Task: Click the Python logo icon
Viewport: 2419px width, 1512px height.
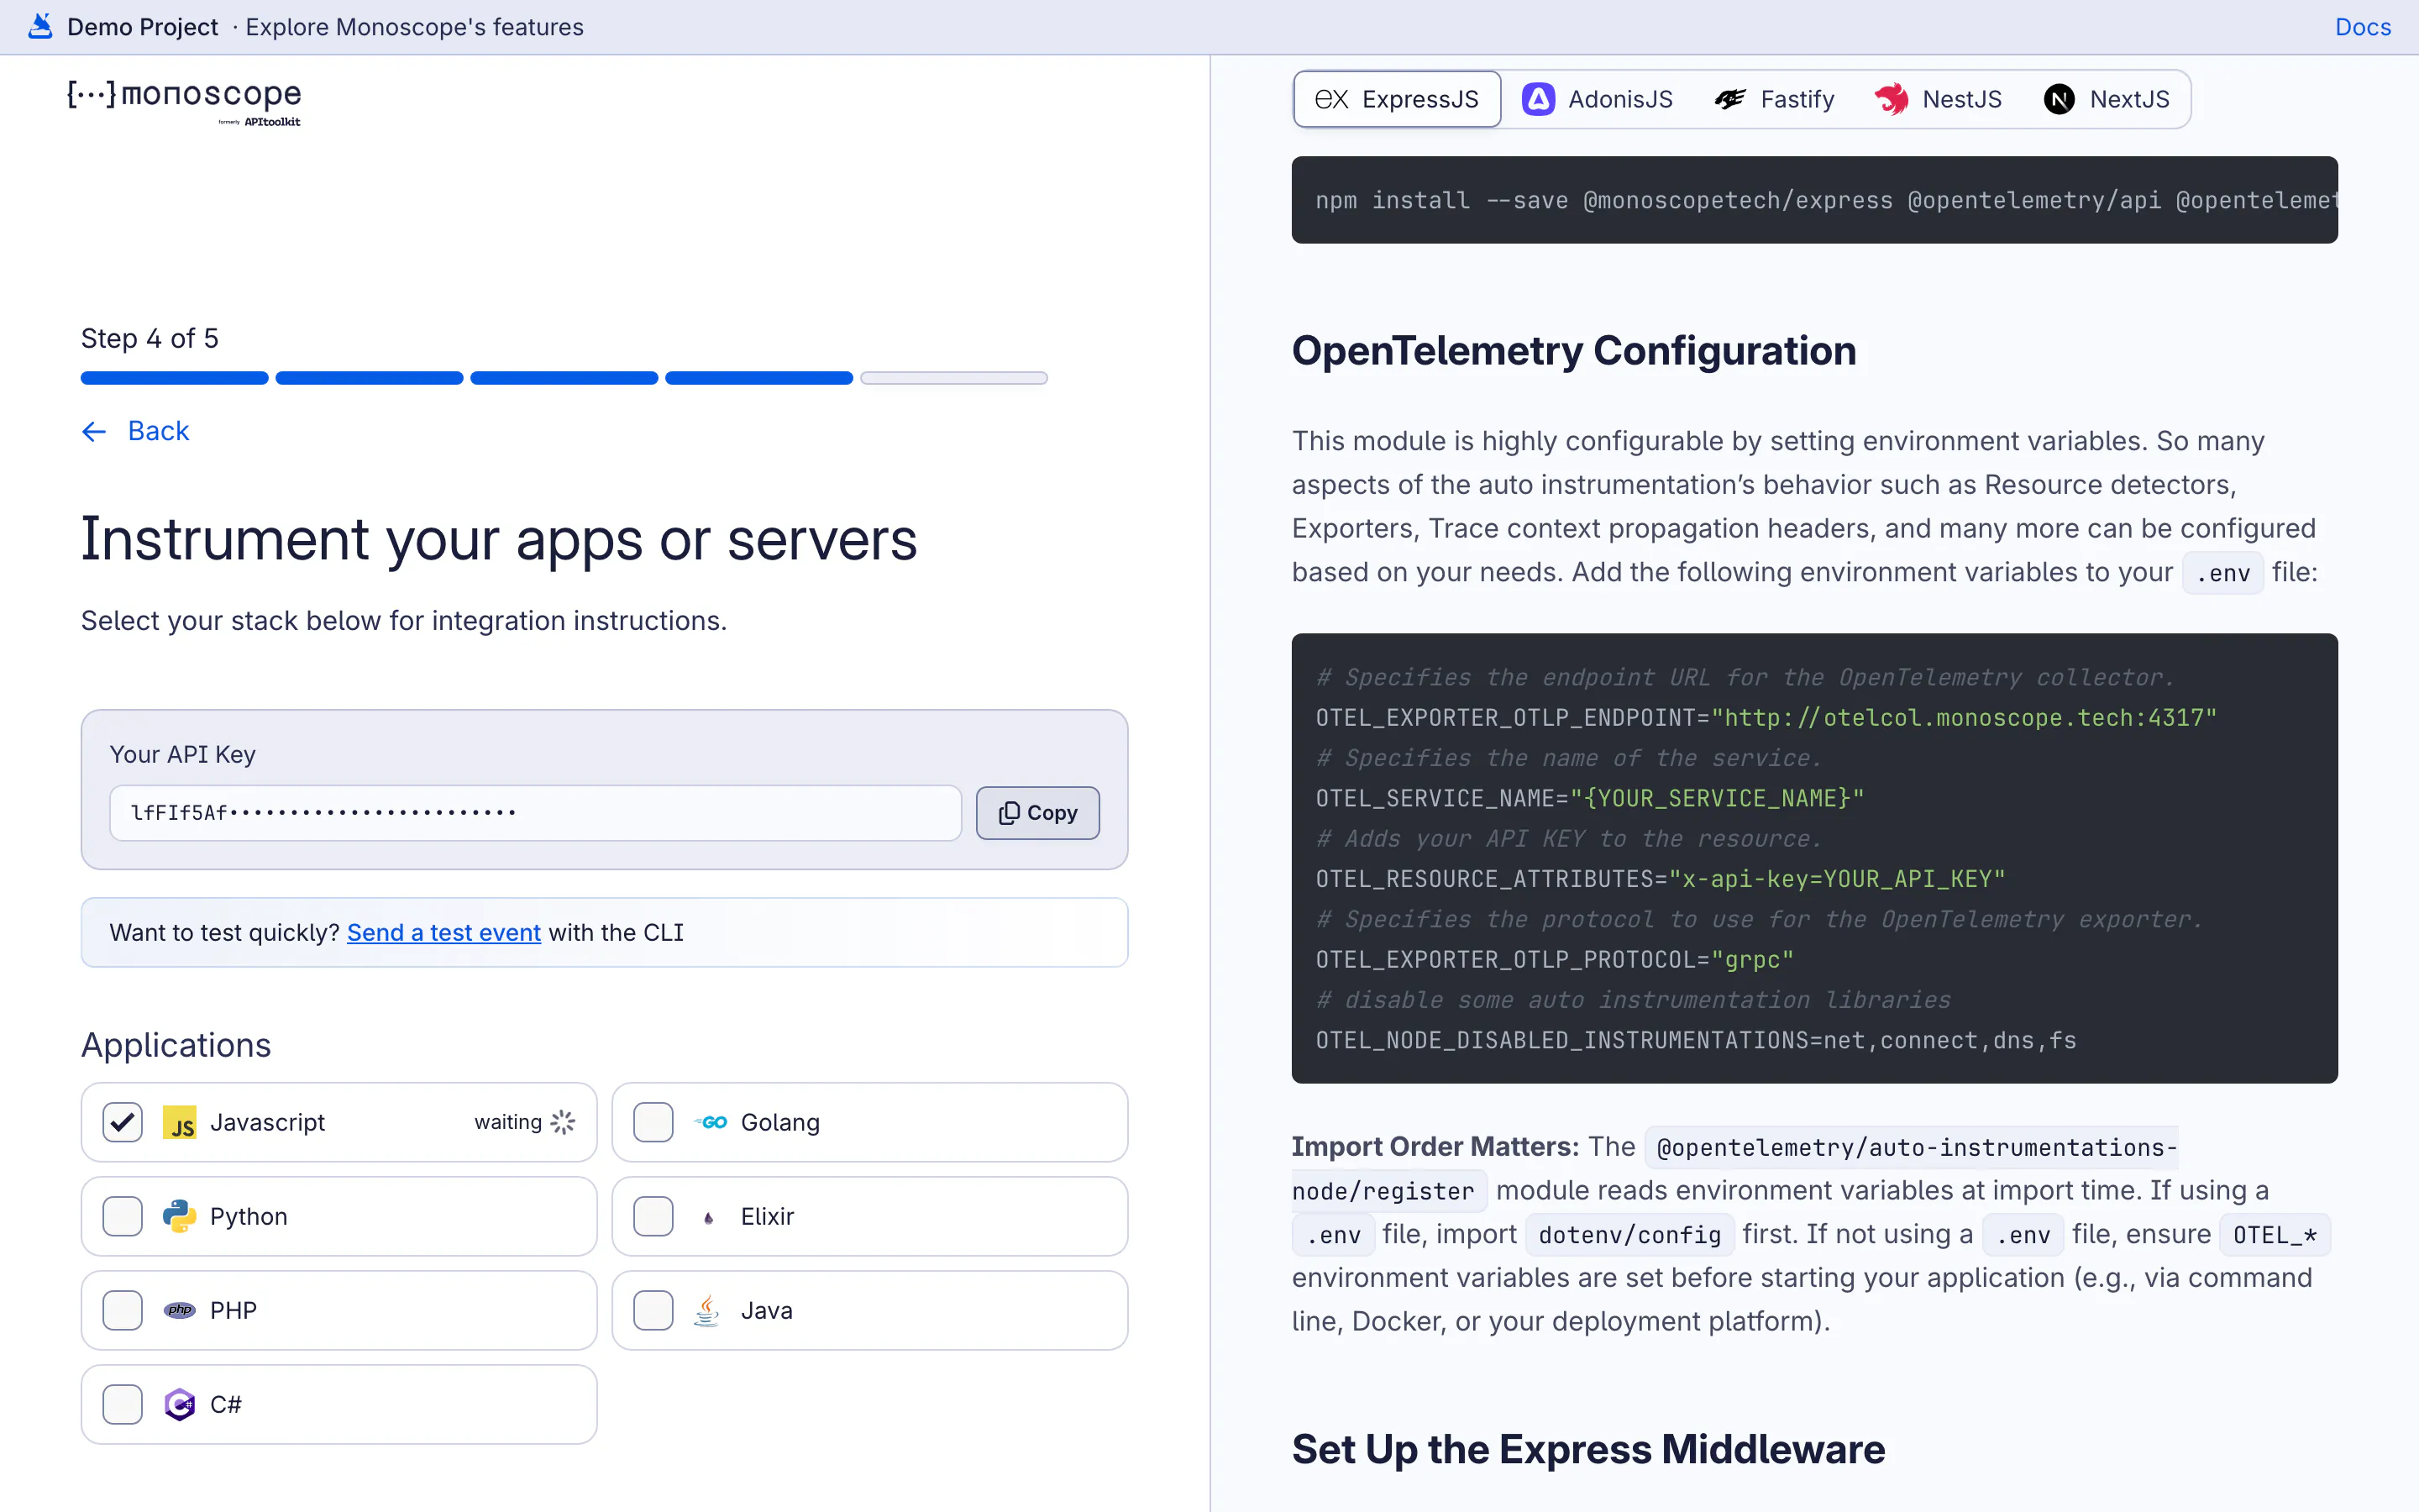Action: 180,1216
